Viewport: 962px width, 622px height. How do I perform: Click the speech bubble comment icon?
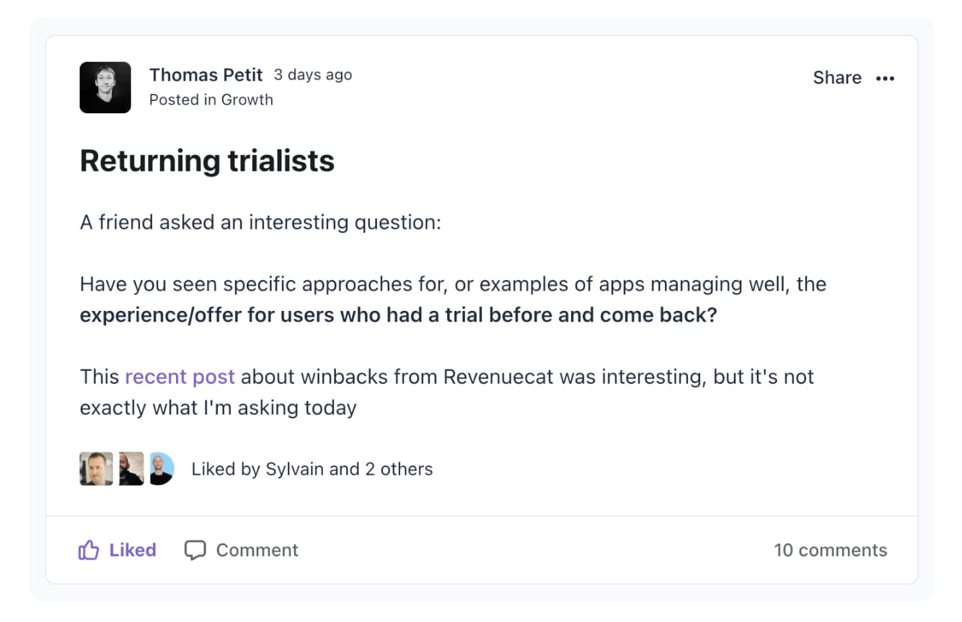tap(195, 551)
